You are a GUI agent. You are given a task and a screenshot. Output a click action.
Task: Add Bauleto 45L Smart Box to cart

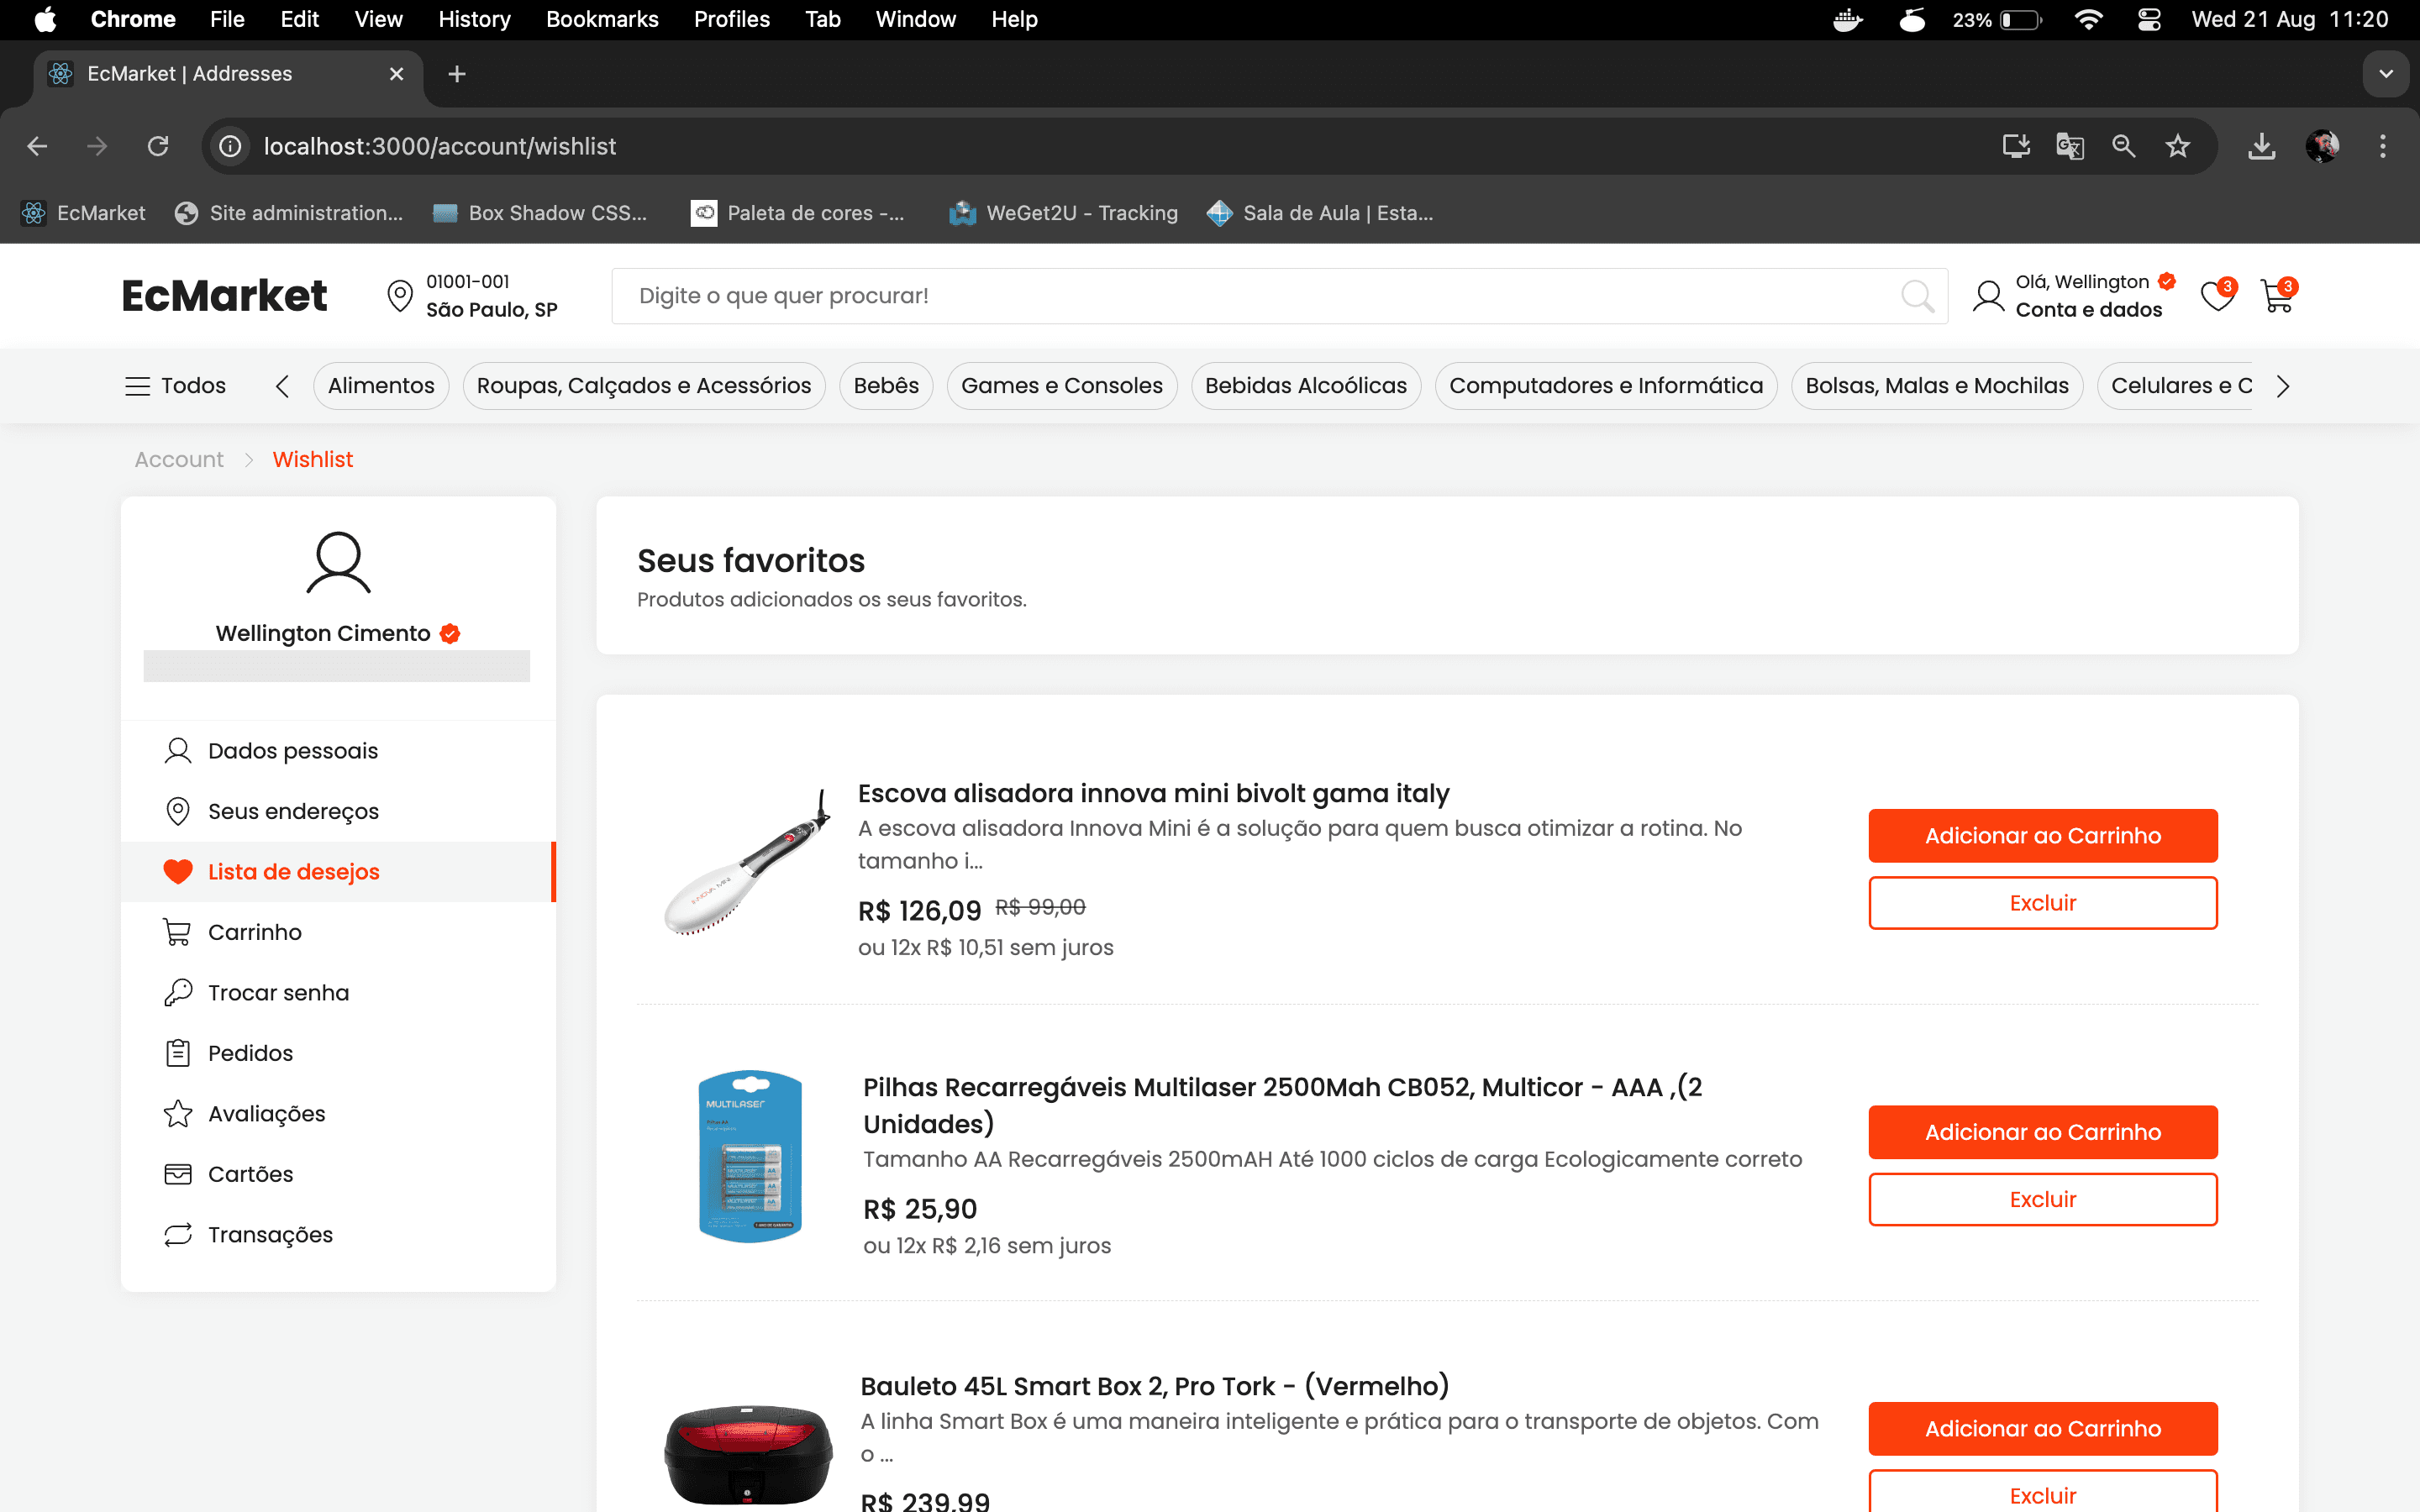click(x=2043, y=1429)
